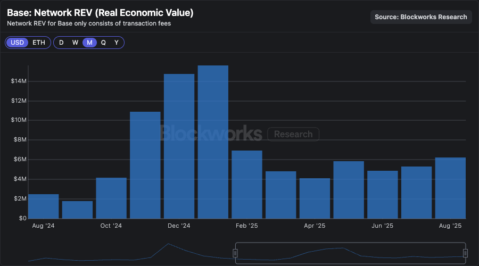
Task: Select the weekly W interval
Action: [x=75, y=43]
